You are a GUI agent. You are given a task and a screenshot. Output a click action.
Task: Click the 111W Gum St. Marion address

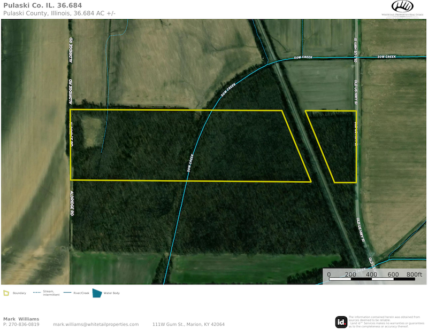[188, 324]
